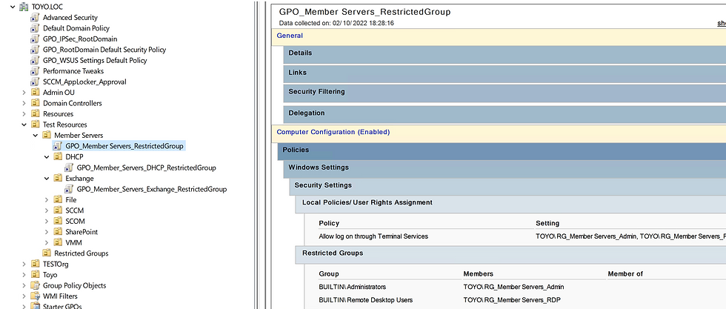Click 'Allow log on through Terminal Services'
Image resolution: width=726 pixels, height=309 pixels.
373,236
